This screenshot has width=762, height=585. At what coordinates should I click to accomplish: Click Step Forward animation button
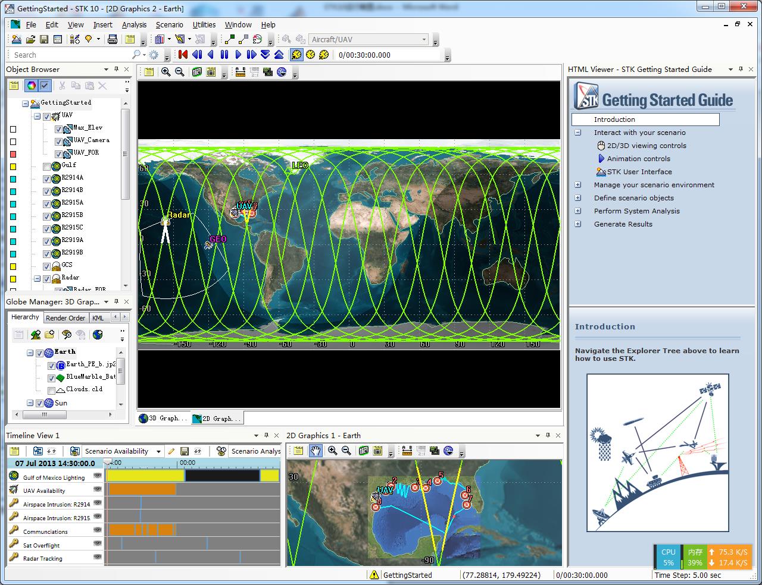pyautogui.click(x=251, y=55)
